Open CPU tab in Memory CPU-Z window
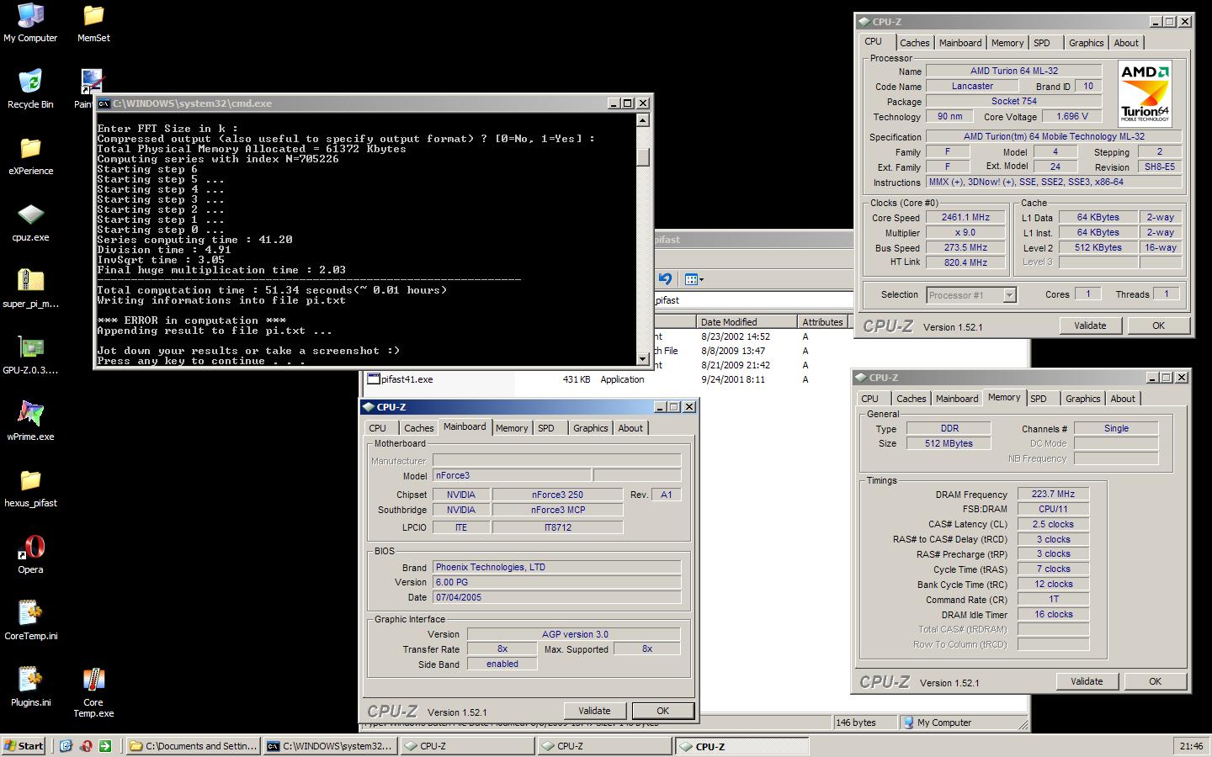 pyautogui.click(x=869, y=399)
